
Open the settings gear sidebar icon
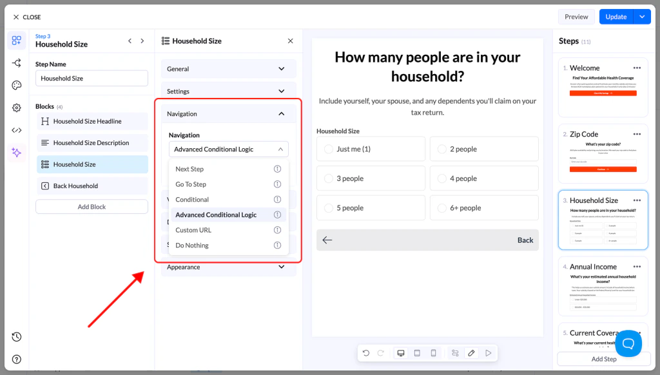tap(16, 108)
